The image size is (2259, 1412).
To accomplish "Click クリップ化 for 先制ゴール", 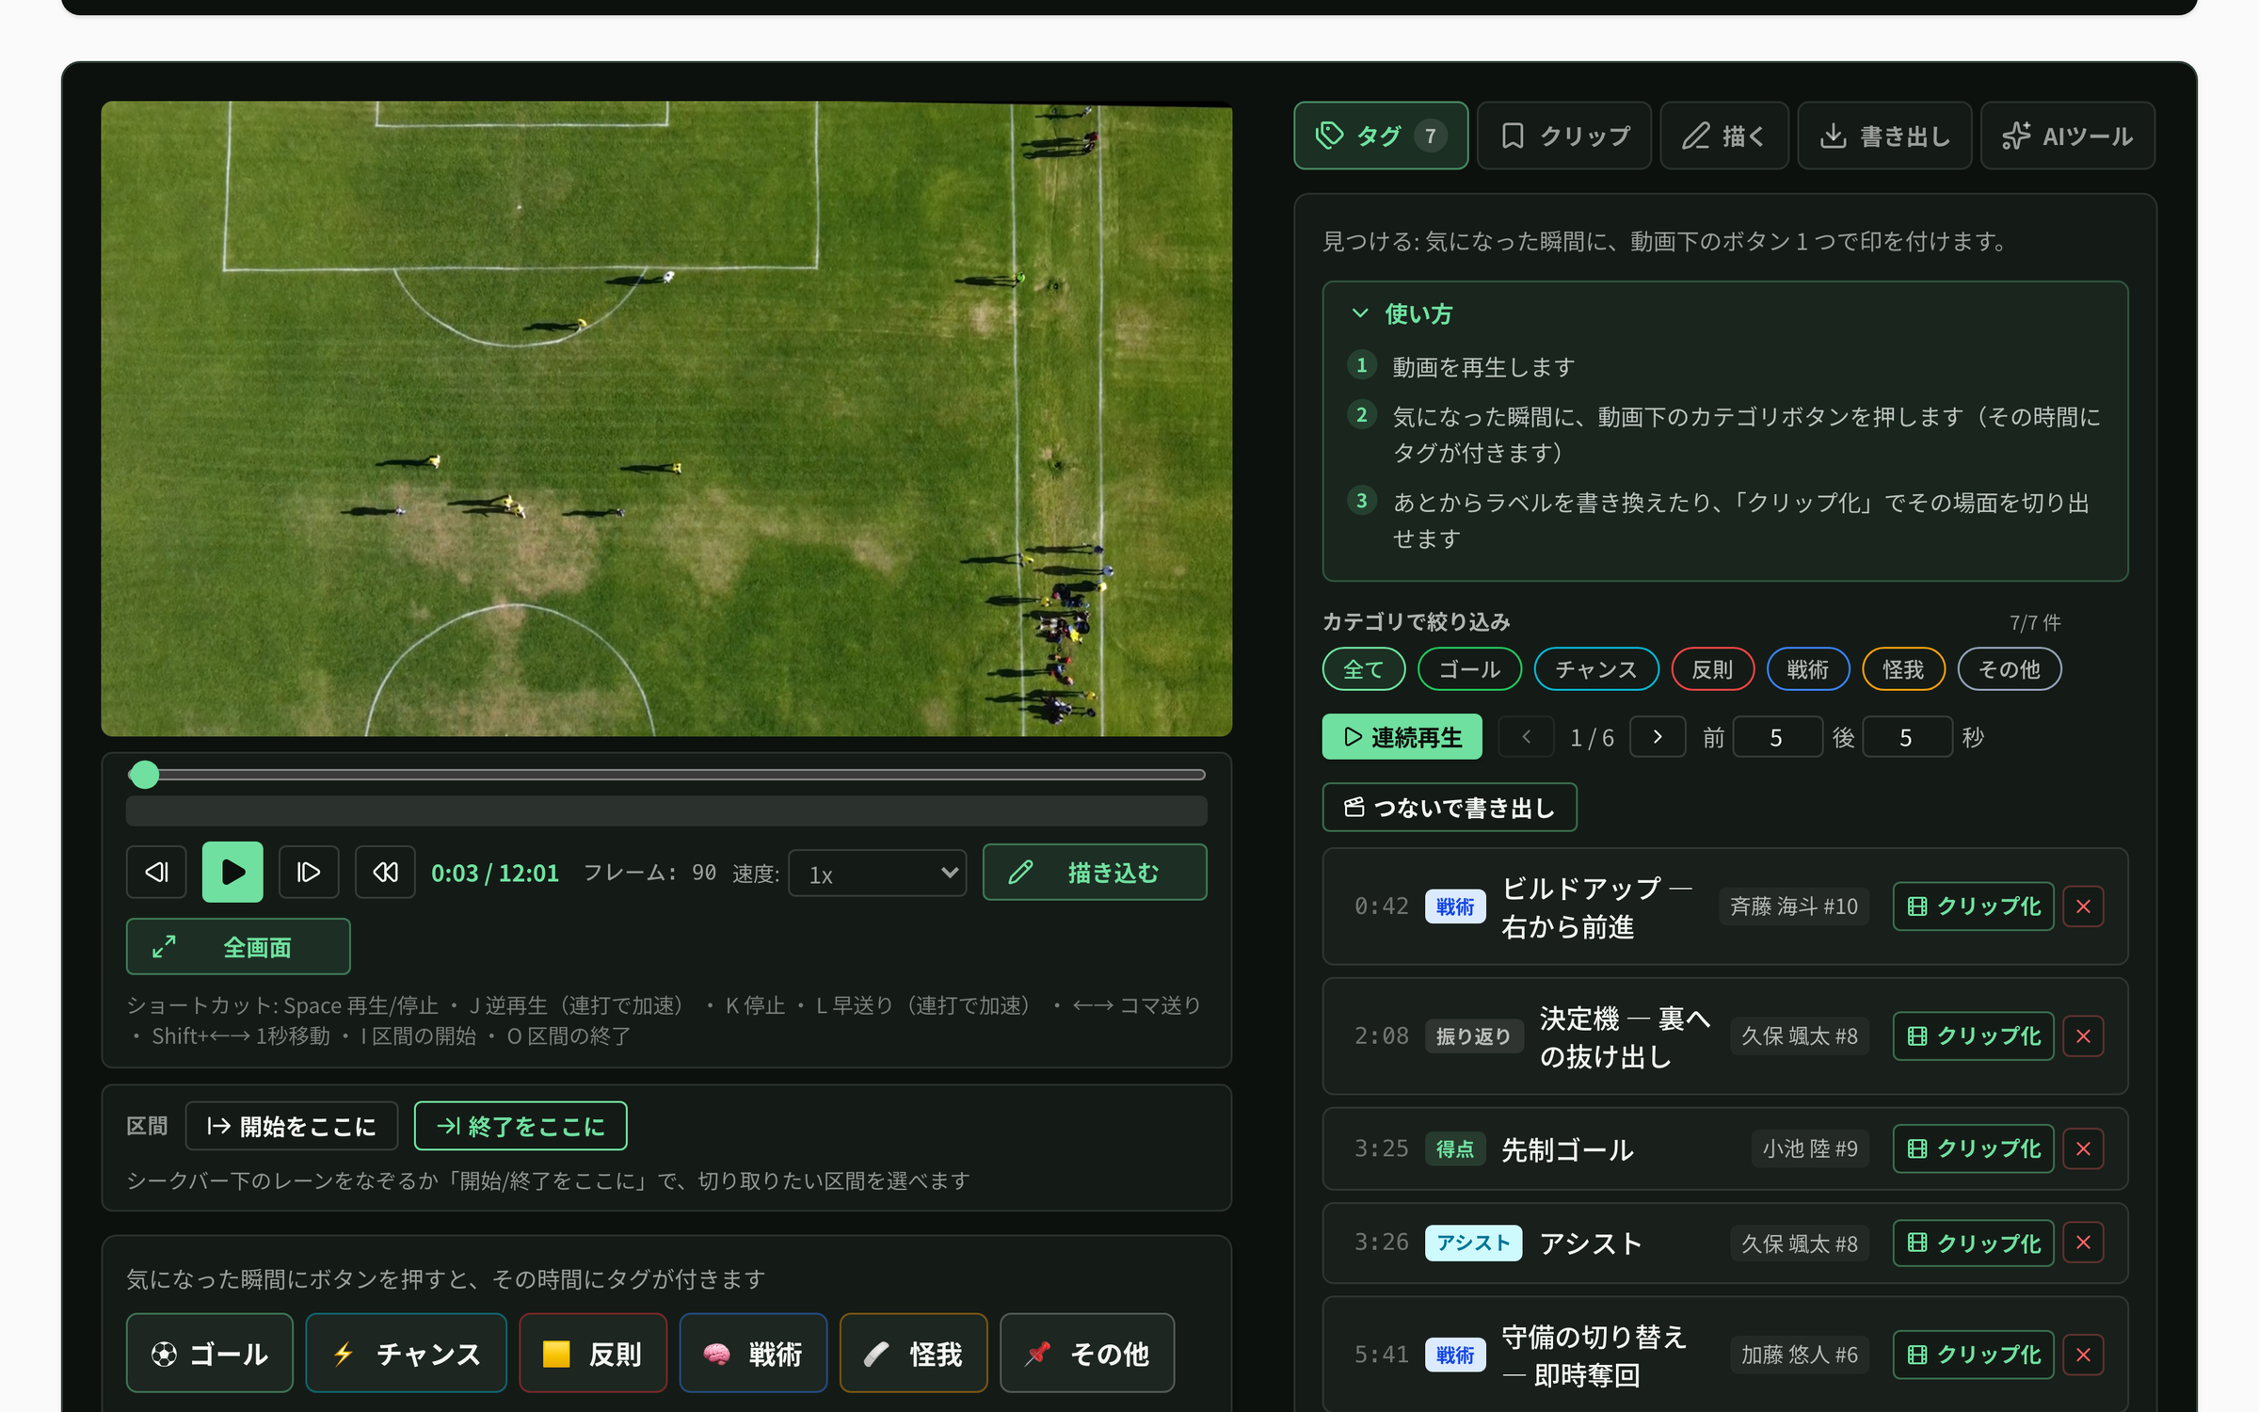I will click(x=1973, y=1149).
